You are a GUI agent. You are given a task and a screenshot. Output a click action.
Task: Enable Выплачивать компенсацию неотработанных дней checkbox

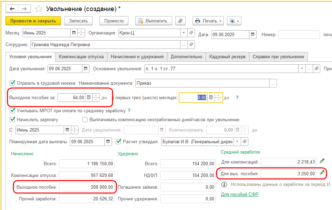point(85,119)
